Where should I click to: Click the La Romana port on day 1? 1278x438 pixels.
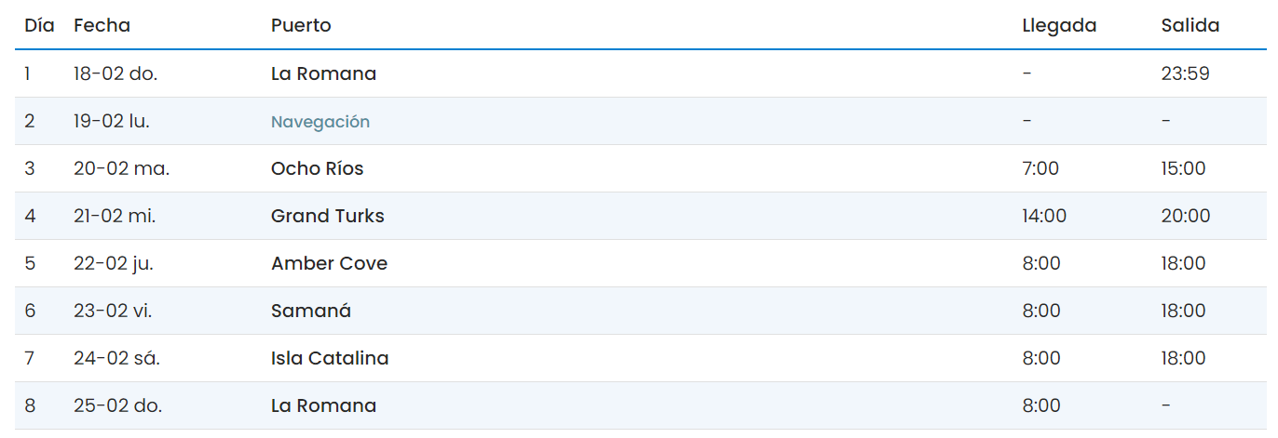pyautogui.click(x=323, y=73)
